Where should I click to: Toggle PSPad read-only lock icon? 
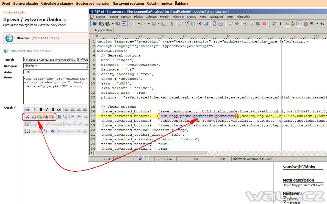point(306,24)
